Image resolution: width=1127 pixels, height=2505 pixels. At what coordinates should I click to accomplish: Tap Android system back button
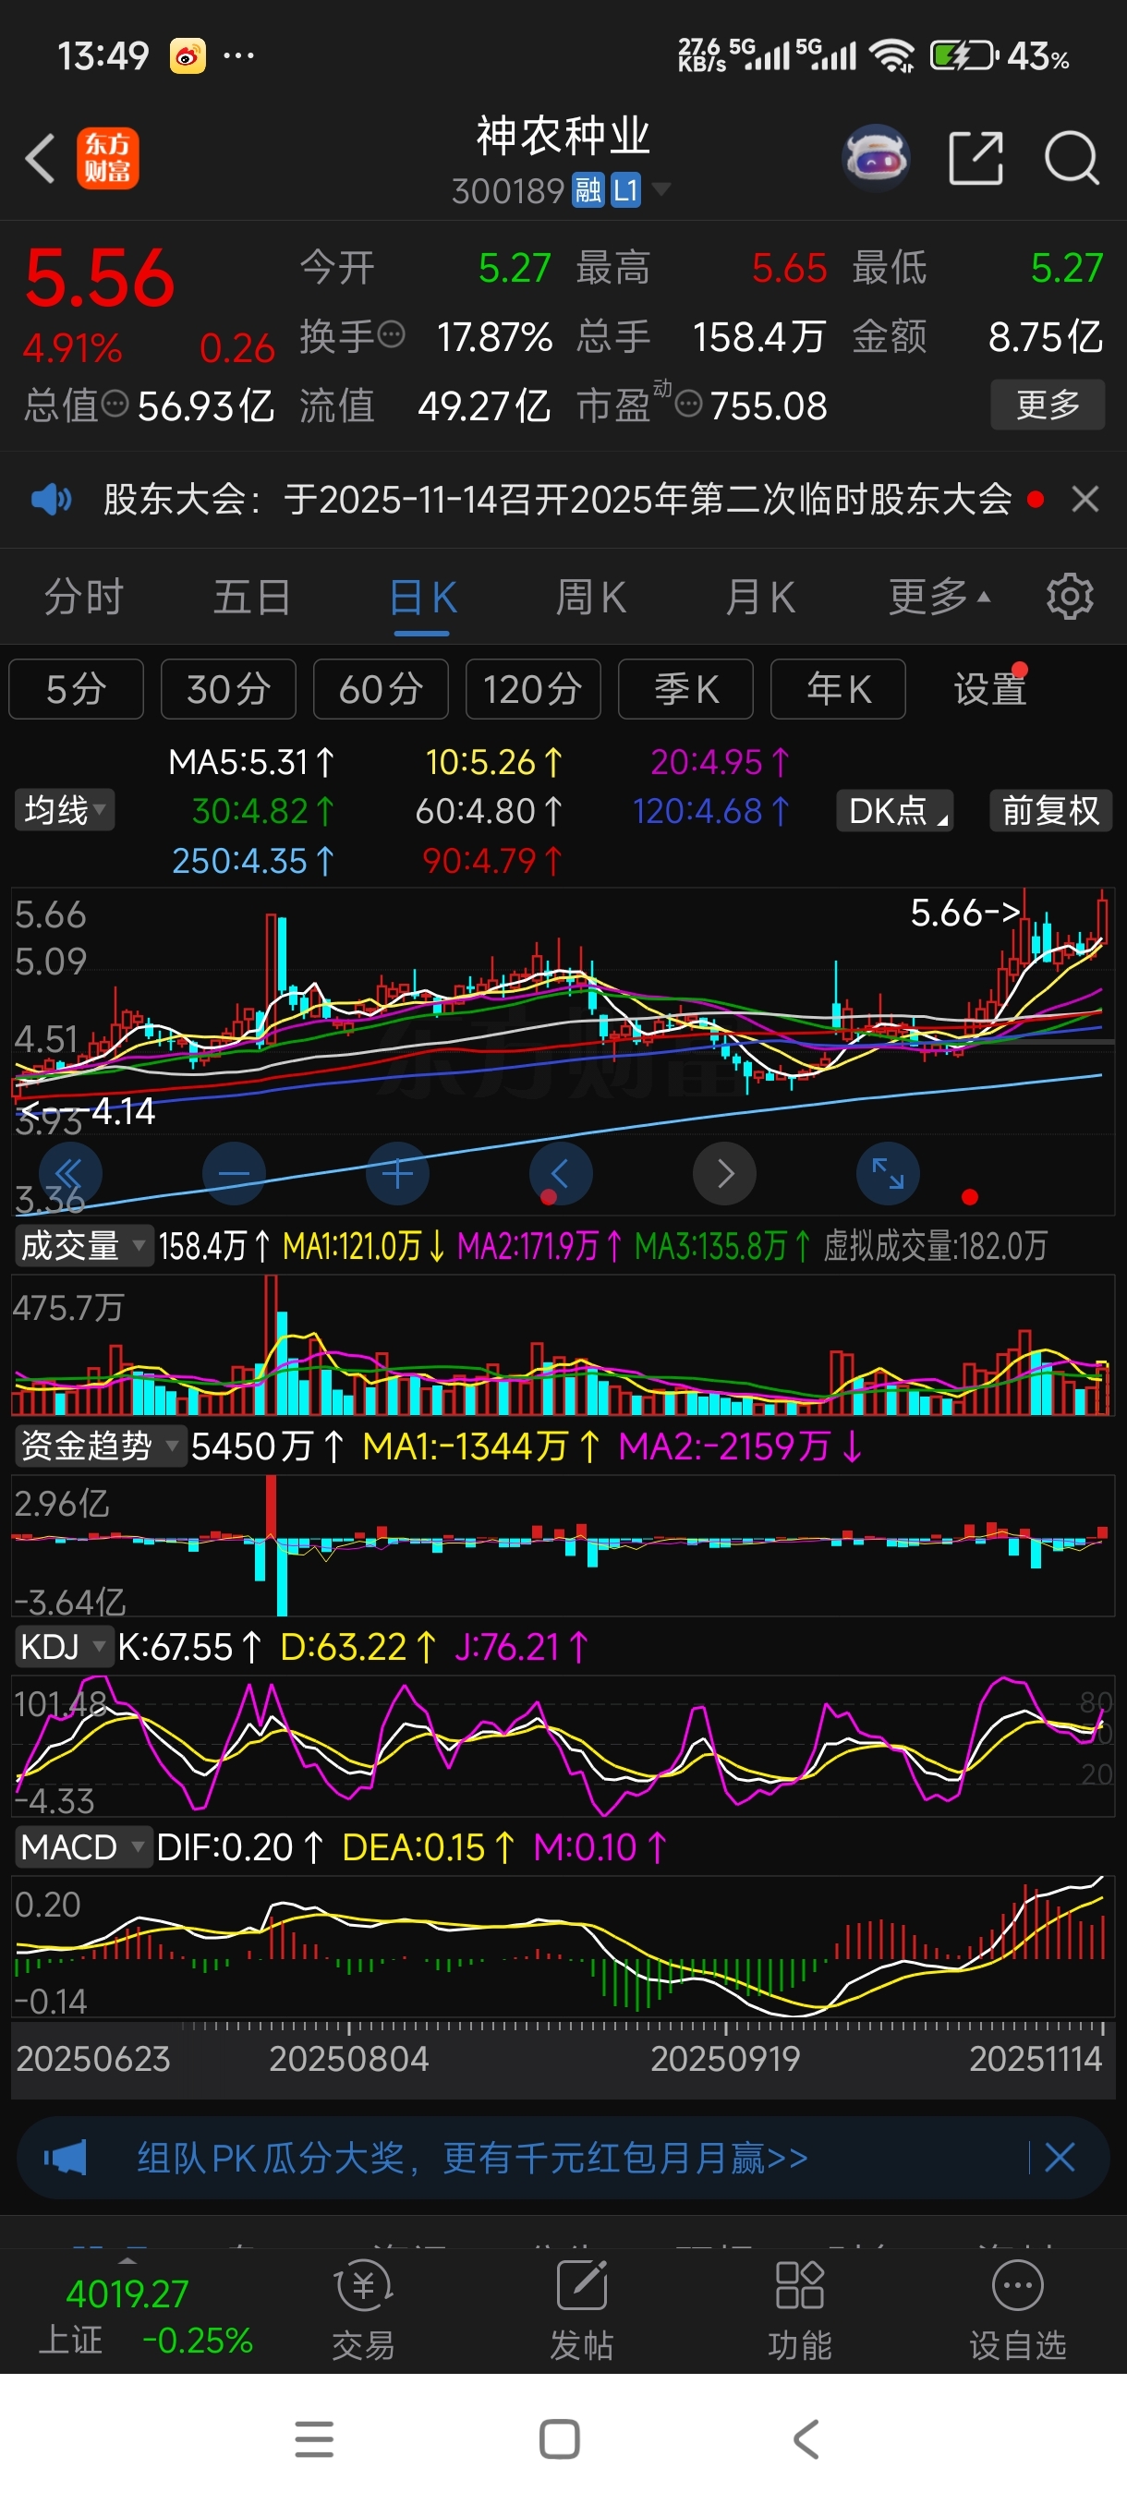[x=806, y=2438]
